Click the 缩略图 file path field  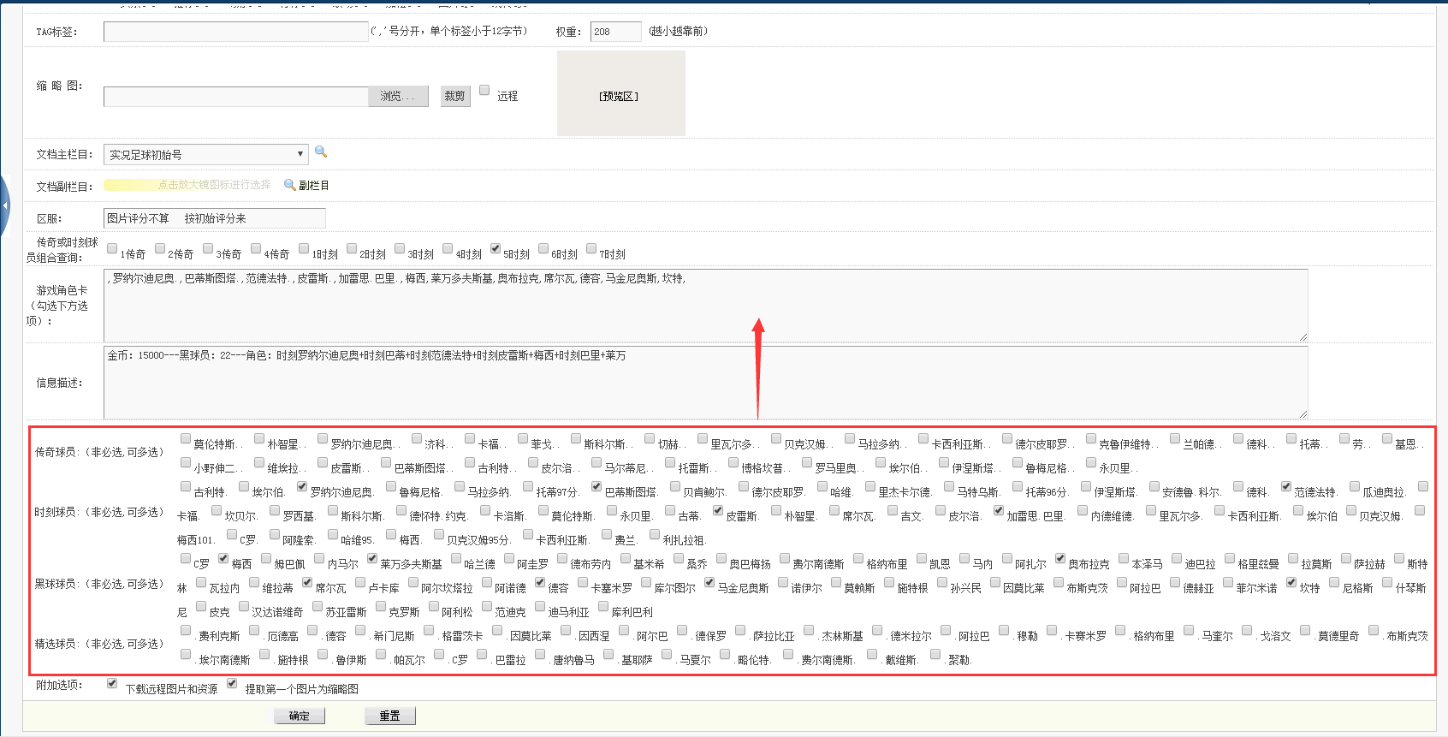pyautogui.click(x=236, y=96)
